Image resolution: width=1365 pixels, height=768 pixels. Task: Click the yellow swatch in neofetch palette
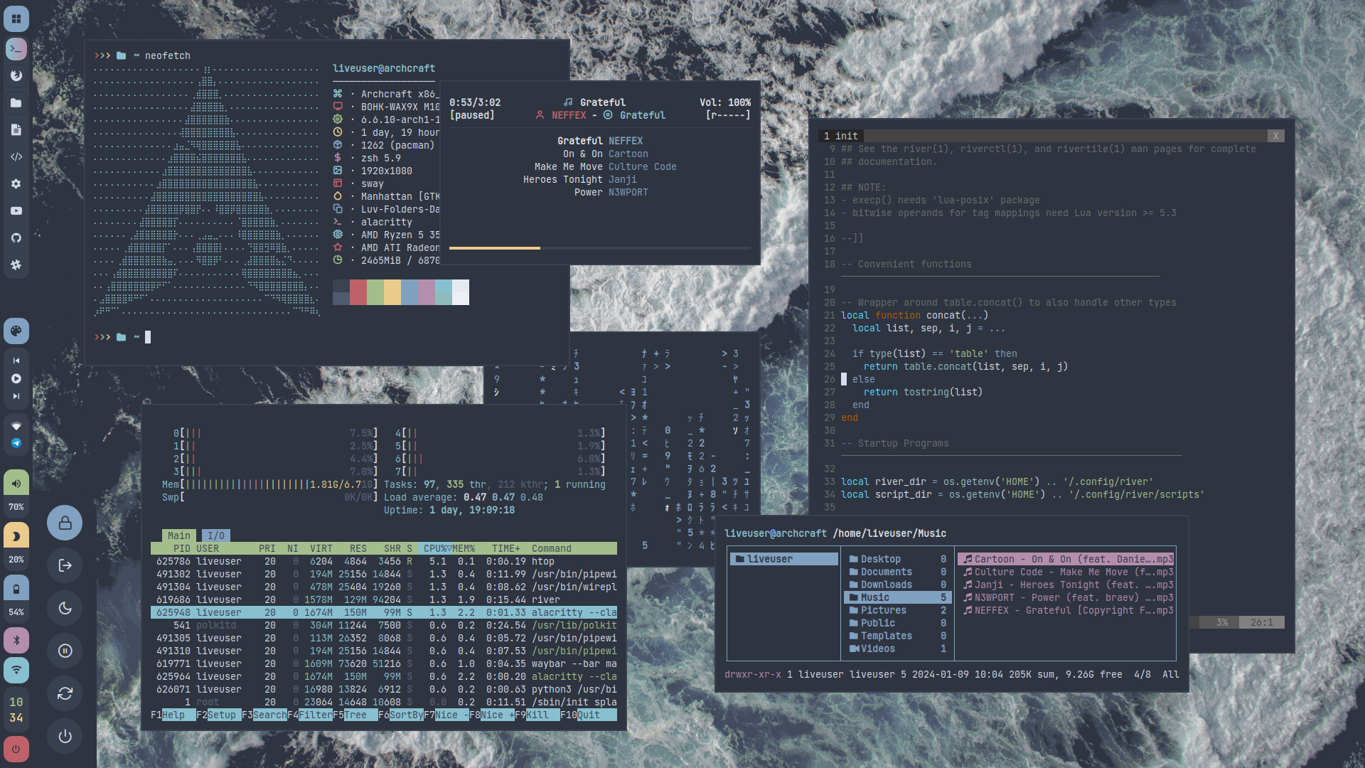(x=392, y=292)
